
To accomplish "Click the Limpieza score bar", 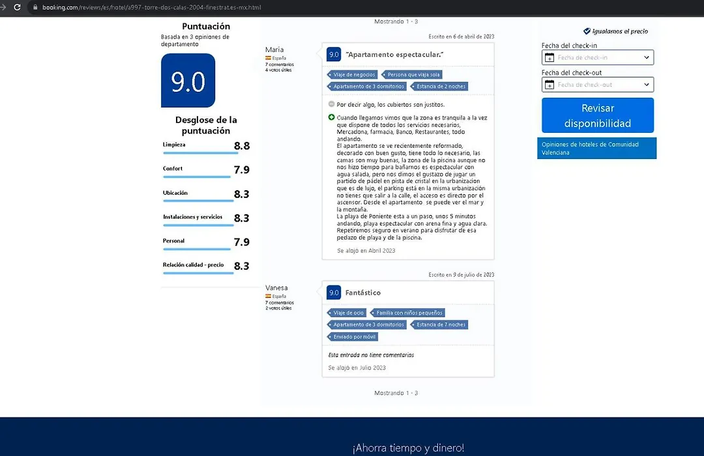I will 200,153.
